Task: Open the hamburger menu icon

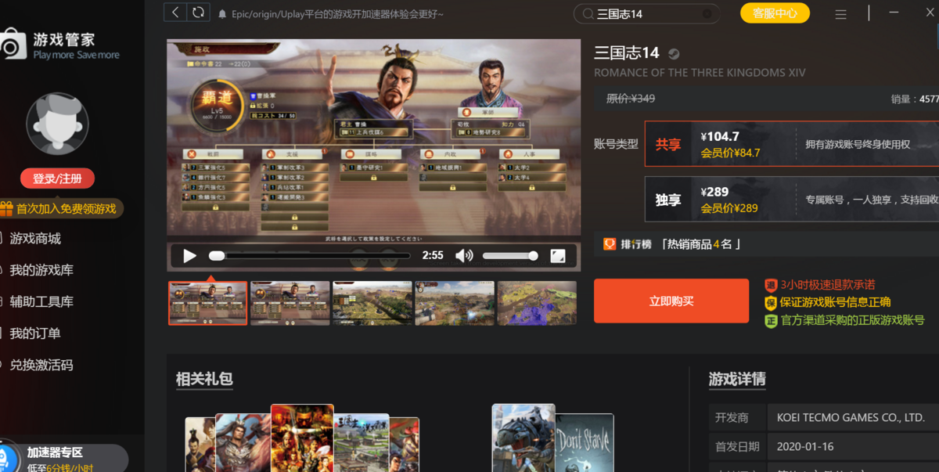Action: [x=841, y=14]
